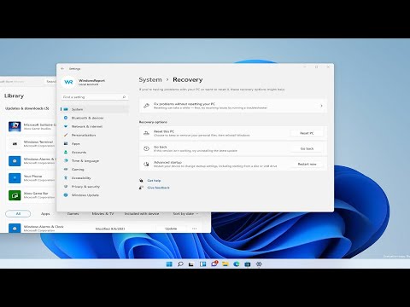Select the Movies & TV filter in Store
Image resolution: width=410 pixels, height=307 pixels.
(x=102, y=213)
